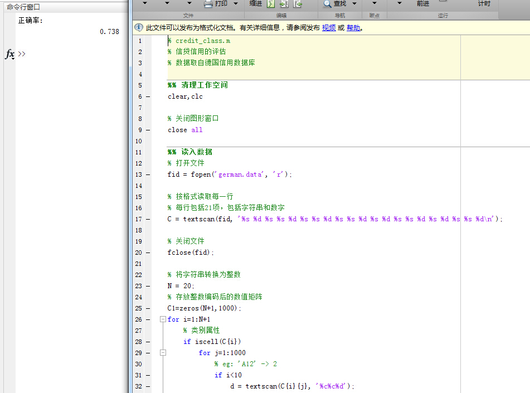Collapse the inner for loop at line 29
Viewport: 530px width, 393px height.
[163, 352]
